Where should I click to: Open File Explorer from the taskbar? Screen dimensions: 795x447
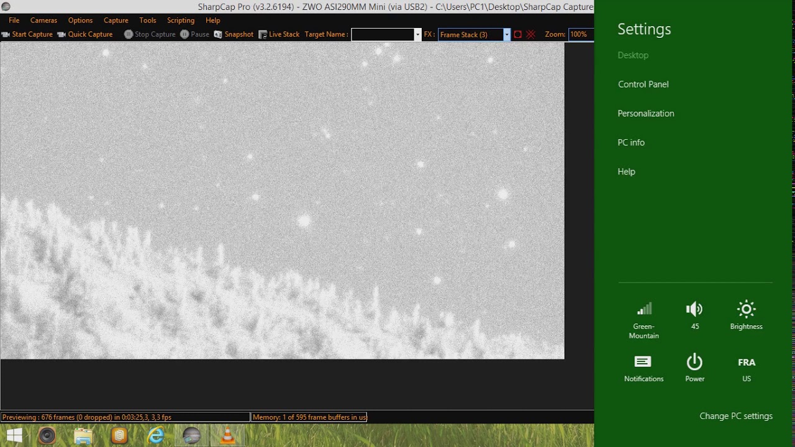(x=83, y=436)
